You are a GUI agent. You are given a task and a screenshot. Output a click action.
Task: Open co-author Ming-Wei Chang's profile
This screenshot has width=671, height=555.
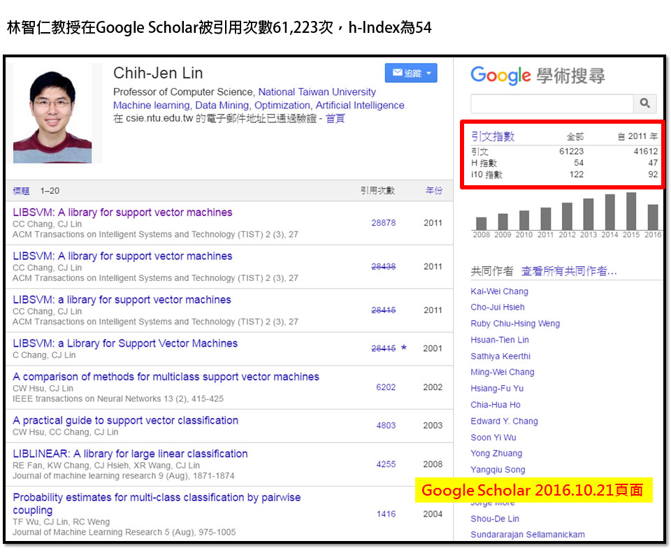[503, 372]
